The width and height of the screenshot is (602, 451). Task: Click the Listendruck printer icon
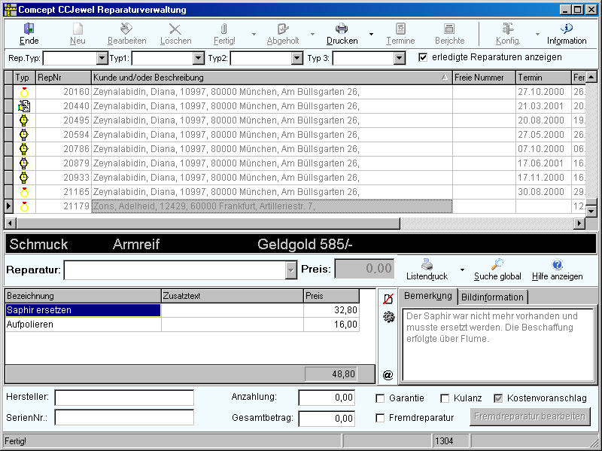click(427, 264)
